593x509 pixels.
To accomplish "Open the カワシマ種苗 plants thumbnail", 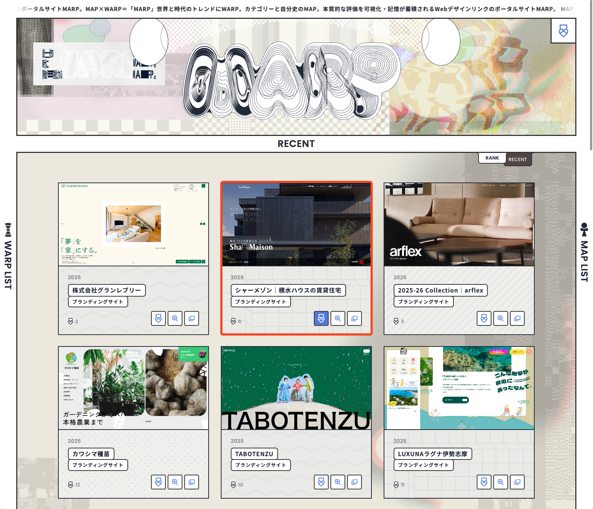I will [x=133, y=388].
